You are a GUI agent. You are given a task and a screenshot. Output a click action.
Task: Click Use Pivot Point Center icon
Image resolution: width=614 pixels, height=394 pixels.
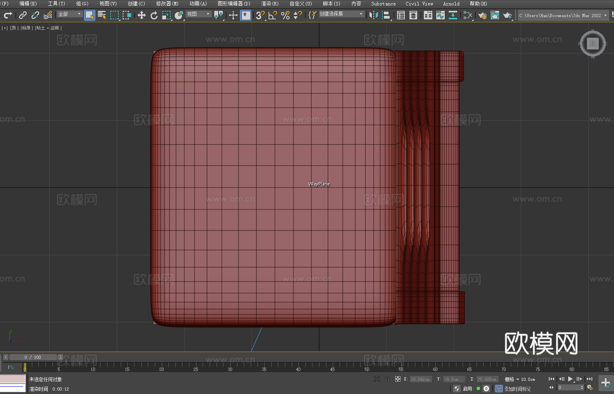(x=219, y=15)
